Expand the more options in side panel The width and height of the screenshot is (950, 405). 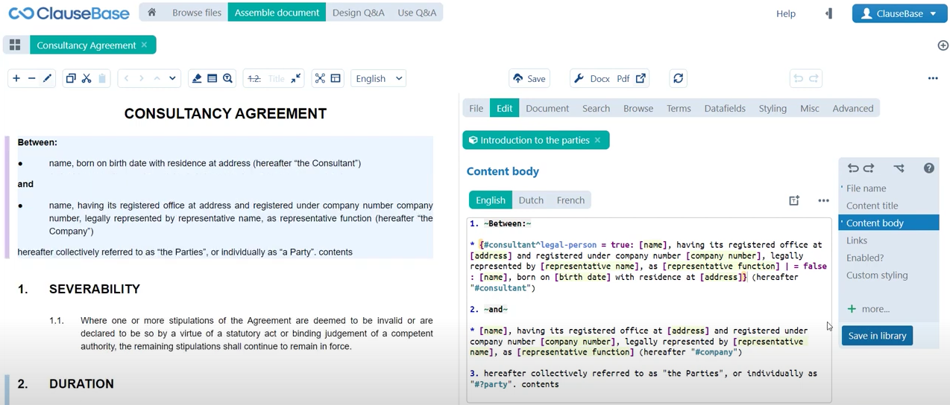869,309
